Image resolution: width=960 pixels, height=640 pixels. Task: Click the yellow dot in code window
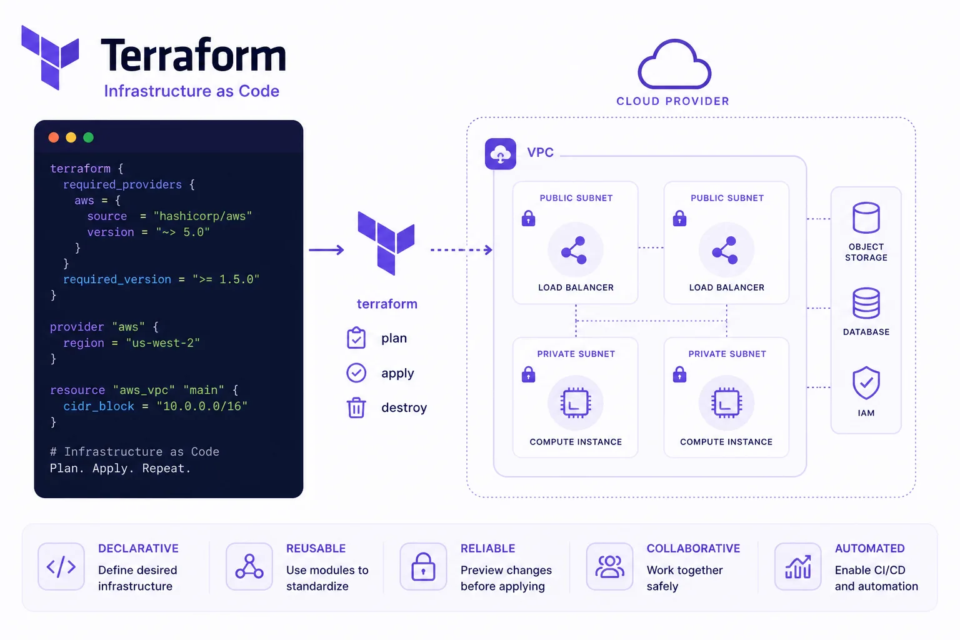[x=71, y=137]
